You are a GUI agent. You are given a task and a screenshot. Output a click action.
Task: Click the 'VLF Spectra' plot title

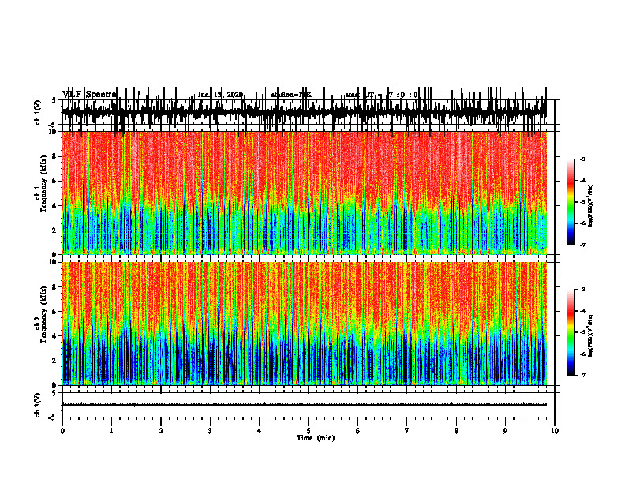89,95
